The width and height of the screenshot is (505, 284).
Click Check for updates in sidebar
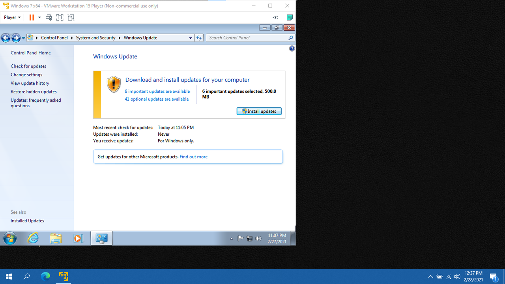click(28, 66)
